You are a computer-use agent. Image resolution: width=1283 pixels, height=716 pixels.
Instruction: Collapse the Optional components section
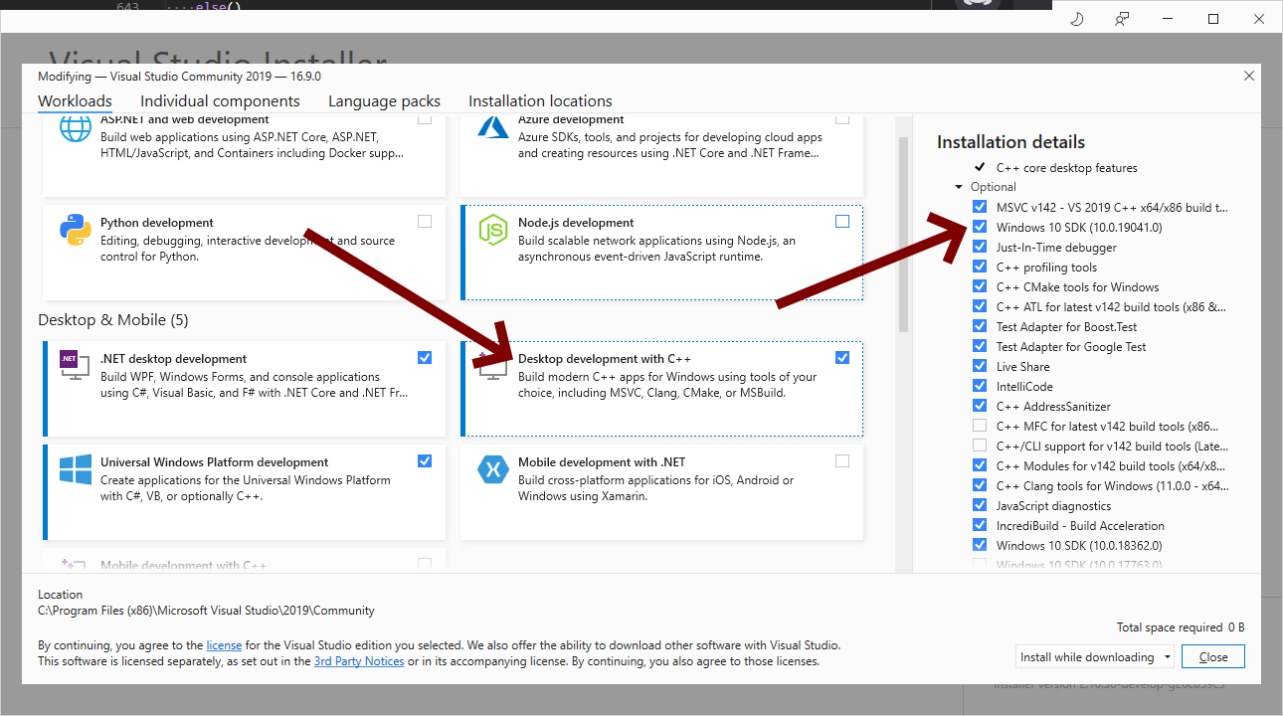click(959, 187)
